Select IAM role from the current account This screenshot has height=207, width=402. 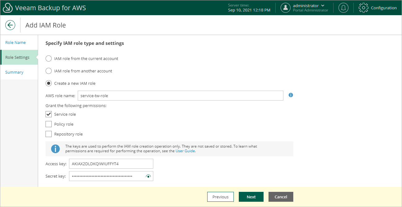[x=49, y=58]
